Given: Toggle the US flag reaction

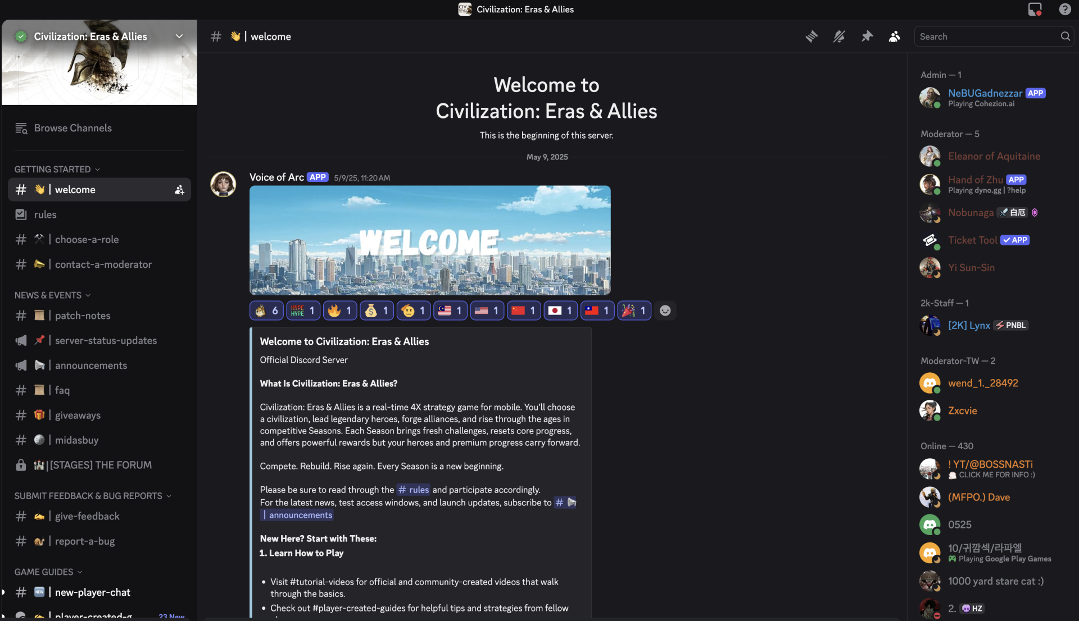Looking at the screenshot, I should click(x=487, y=310).
